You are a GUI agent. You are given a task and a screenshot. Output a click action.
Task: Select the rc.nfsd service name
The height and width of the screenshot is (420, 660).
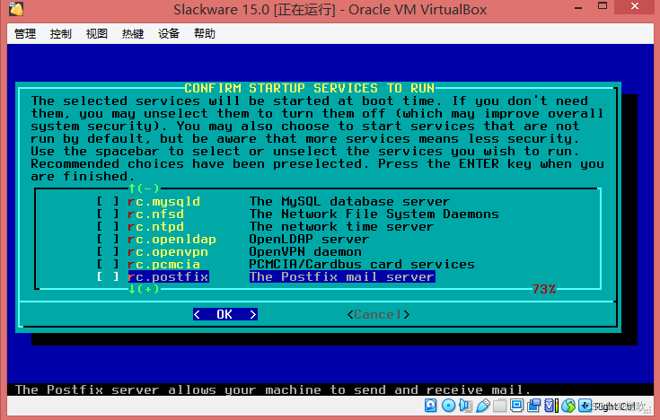pyautogui.click(x=155, y=214)
